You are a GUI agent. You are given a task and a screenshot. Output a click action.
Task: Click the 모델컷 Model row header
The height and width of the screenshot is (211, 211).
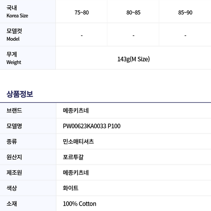[28, 35]
